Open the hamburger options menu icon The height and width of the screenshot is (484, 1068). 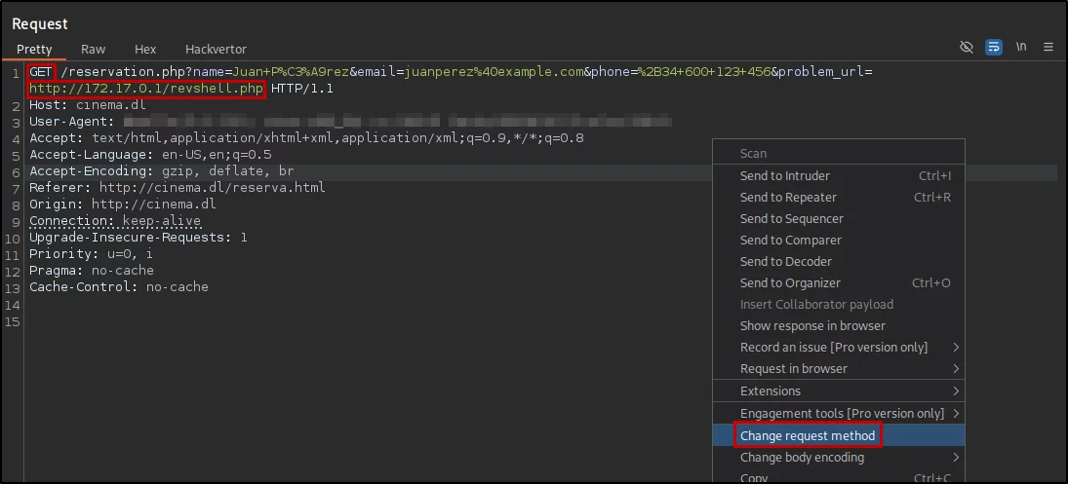tap(1048, 47)
